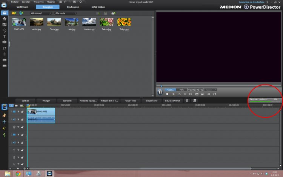
Task: Open the Title Room (T) in sidebar
Action: pyautogui.click(x=4, y=36)
